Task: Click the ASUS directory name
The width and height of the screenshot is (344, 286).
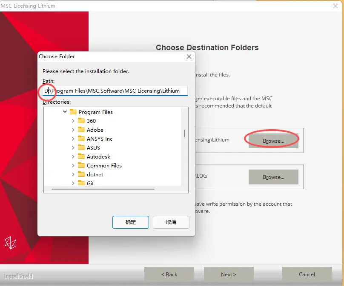Action: click(93, 148)
